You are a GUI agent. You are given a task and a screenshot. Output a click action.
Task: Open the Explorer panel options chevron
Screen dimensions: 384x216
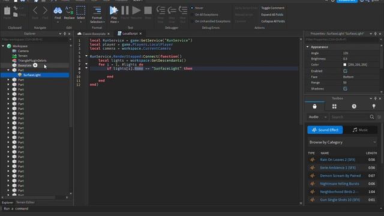point(60,34)
